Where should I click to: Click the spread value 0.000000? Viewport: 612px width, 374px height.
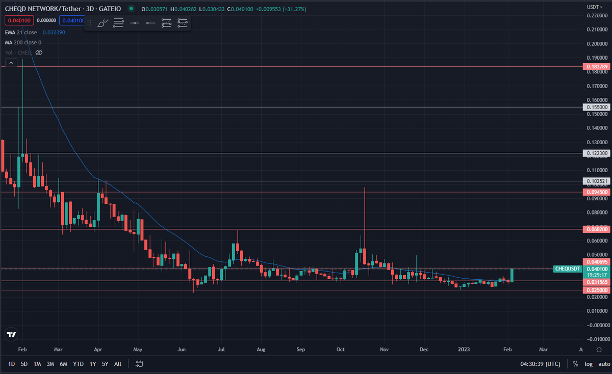(x=47, y=20)
